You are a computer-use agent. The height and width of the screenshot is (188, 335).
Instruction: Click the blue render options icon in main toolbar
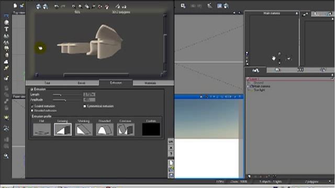tap(219, 6)
